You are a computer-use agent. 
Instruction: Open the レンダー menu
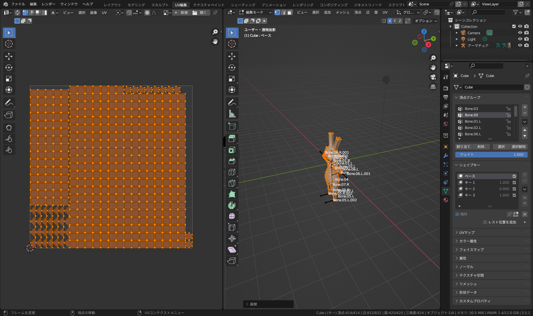[x=49, y=4]
